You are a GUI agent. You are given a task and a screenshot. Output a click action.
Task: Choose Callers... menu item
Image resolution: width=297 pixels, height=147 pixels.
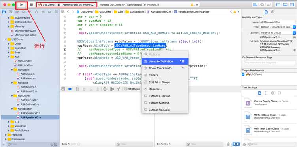pyautogui.click(x=165, y=75)
